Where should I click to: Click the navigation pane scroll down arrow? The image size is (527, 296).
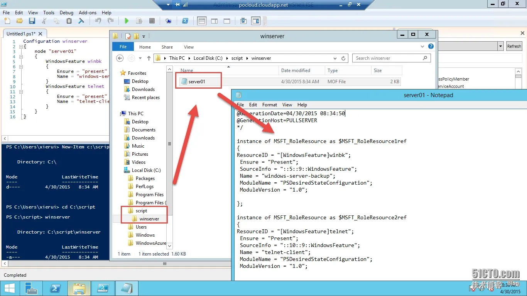(169, 246)
